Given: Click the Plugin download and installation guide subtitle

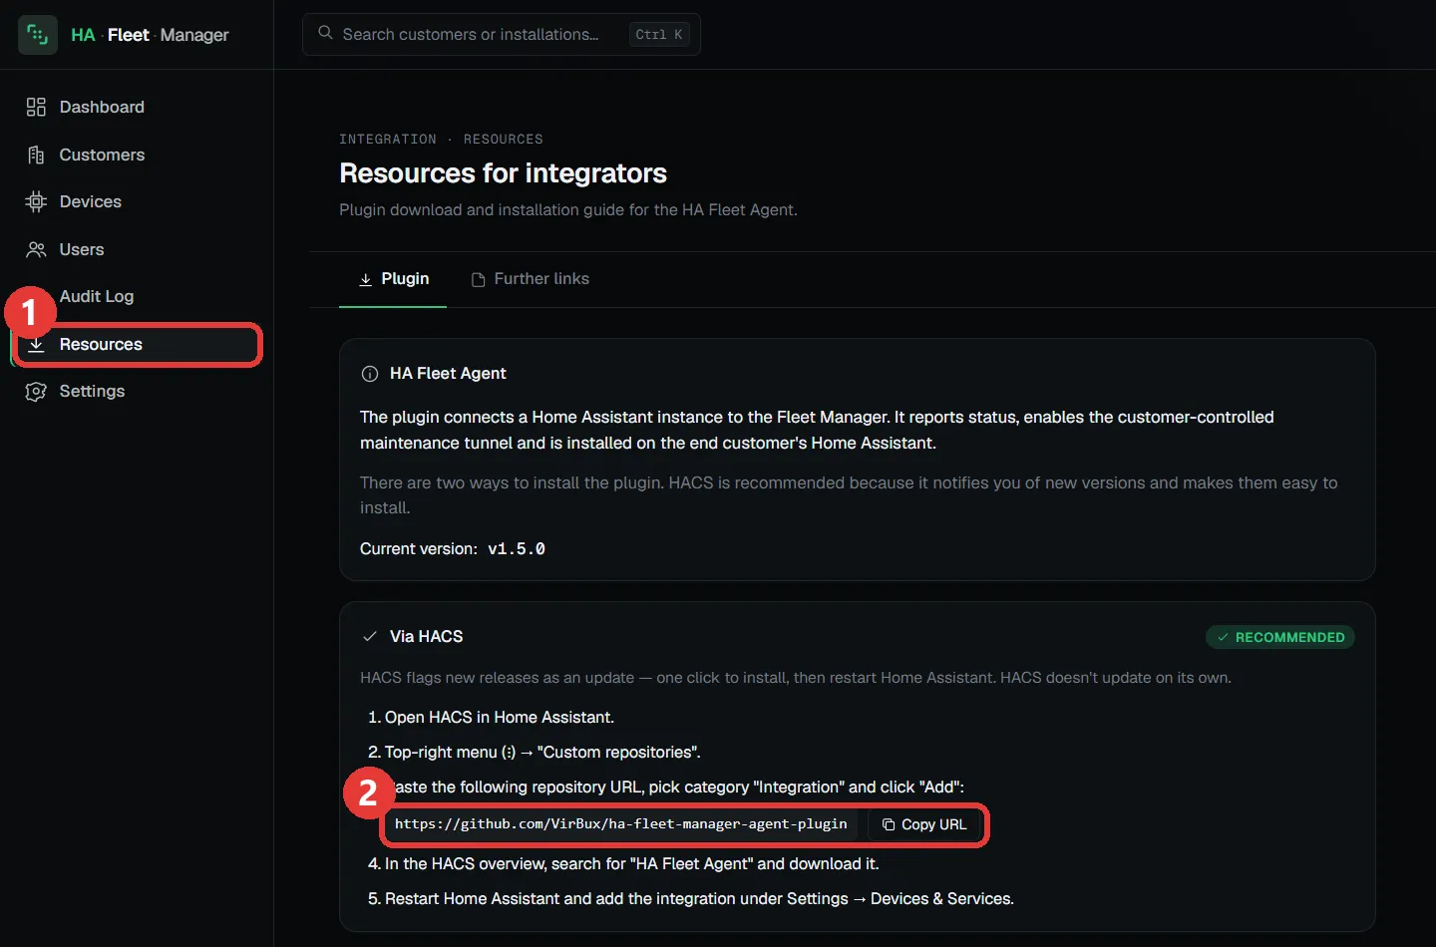Looking at the screenshot, I should [568, 210].
